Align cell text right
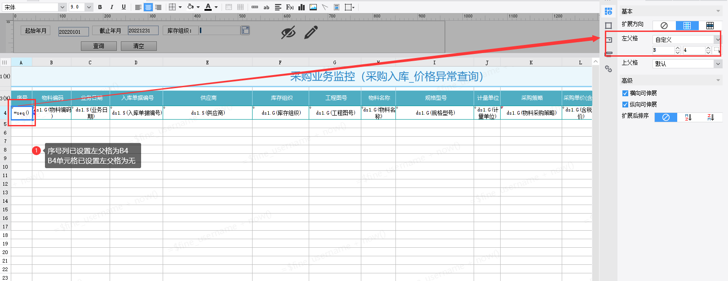This screenshot has height=281, width=728. tap(158, 7)
